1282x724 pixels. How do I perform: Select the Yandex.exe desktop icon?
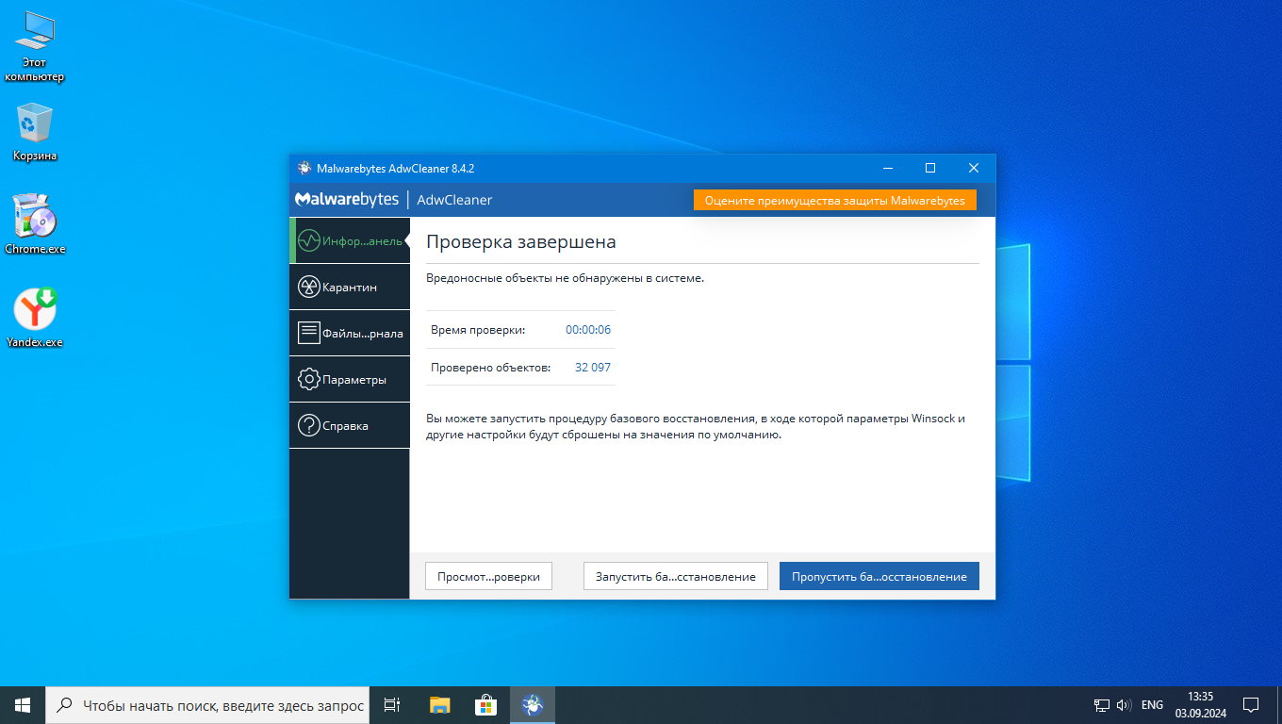tap(35, 318)
